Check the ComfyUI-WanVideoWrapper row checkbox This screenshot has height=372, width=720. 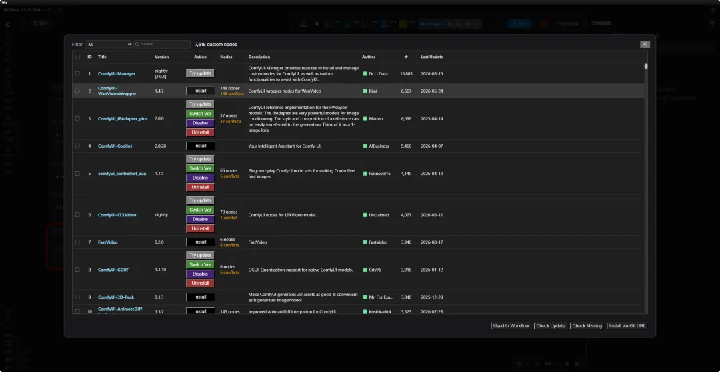pyautogui.click(x=77, y=91)
